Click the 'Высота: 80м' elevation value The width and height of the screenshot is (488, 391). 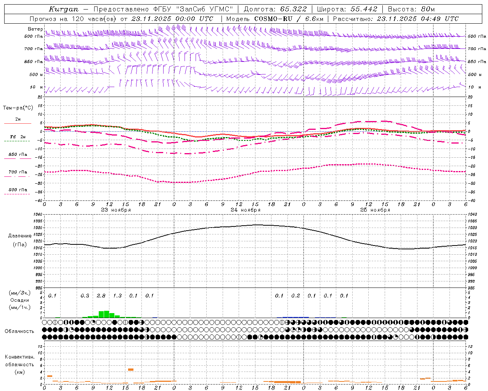(411, 9)
